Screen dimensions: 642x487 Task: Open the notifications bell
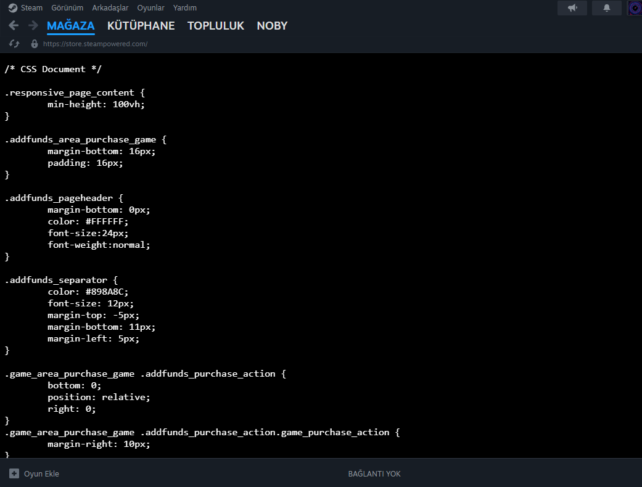point(607,8)
